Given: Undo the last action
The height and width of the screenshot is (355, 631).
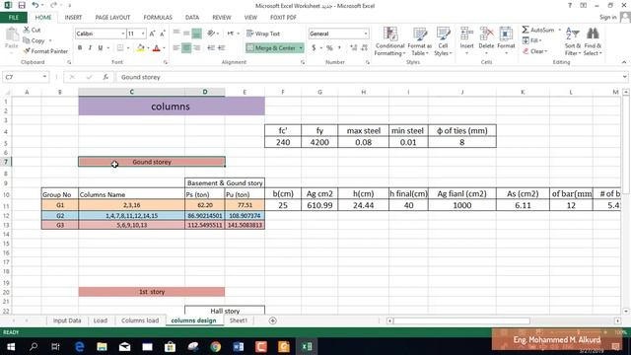Looking at the screenshot, I should (35, 5).
